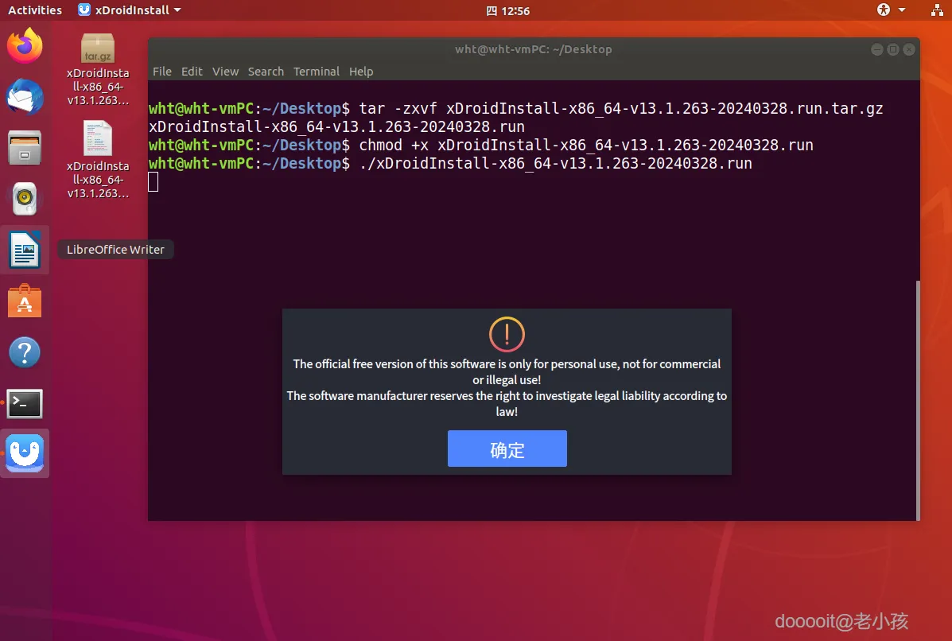Image resolution: width=952 pixels, height=641 pixels.
Task: Open the terminal Edit menu
Action: [x=192, y=72]
